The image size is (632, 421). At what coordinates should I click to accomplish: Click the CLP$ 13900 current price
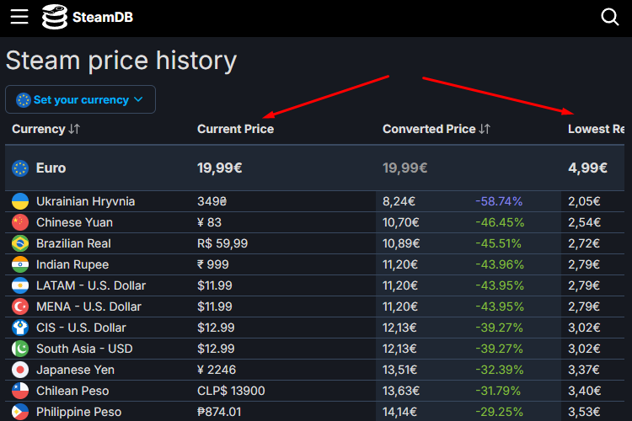(x=231, y=391)
